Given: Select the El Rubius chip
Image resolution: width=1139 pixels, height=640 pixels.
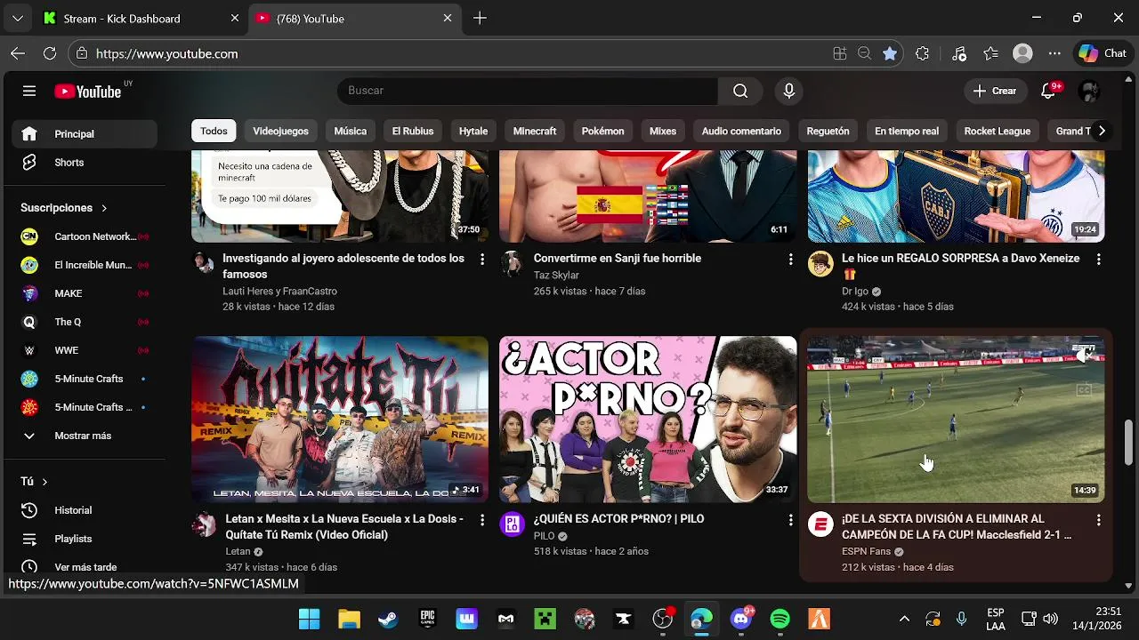Looking at the screenshot, I should 413,131.
